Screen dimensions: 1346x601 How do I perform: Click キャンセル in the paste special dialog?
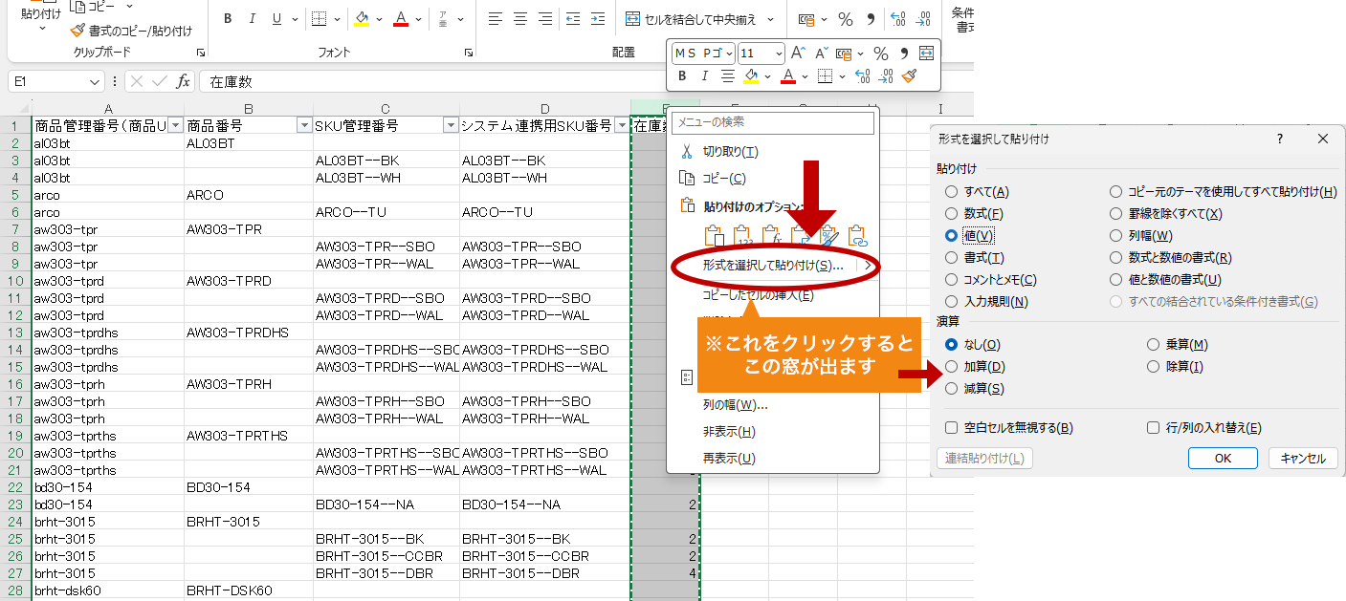pos(1303,459)
